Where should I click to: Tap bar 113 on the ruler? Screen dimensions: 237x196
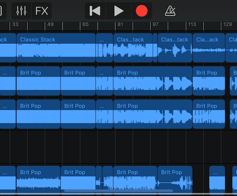(192, 24)
